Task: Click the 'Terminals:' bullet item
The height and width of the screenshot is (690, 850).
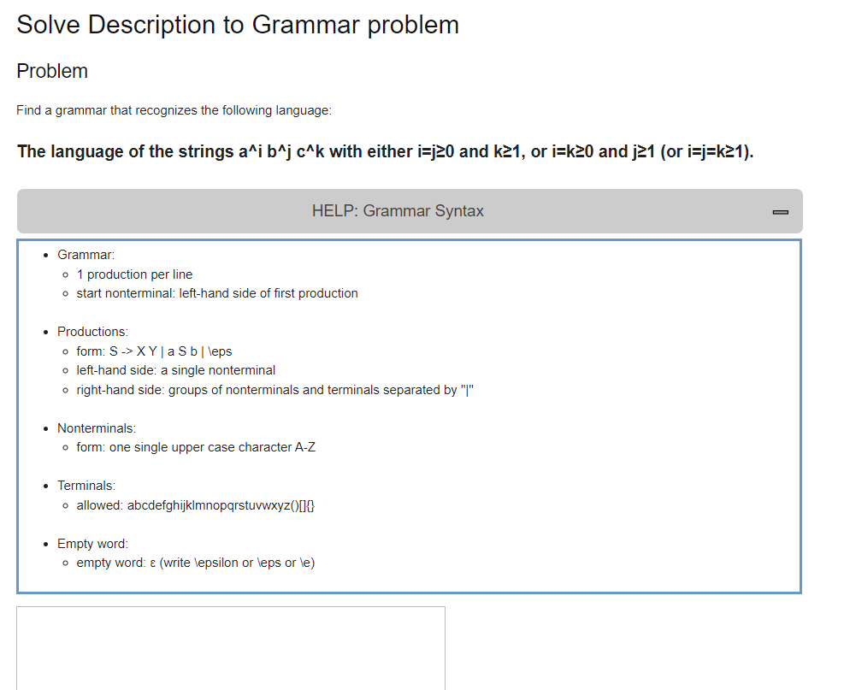Action: pos(86,485)
